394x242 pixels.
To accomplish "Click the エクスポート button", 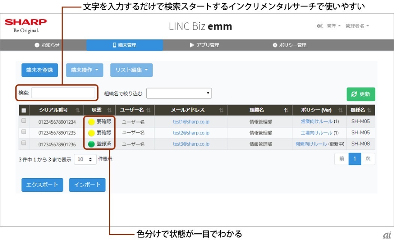I will point(42,185).
